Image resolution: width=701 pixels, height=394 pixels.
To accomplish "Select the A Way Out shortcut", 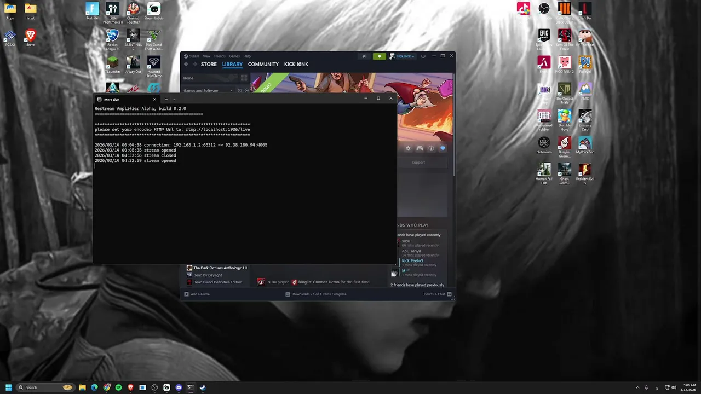I will coord(133,65).
